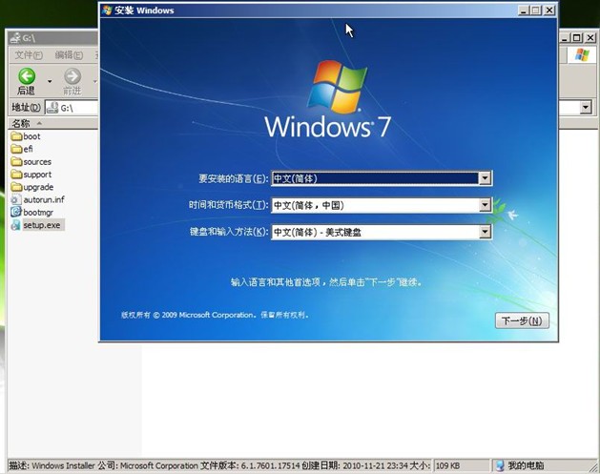Click the installer icon in title bar
Screen dimensions: 600x474
107,10
